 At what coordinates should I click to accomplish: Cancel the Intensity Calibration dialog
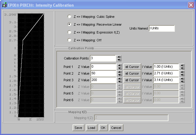[116, 128]
